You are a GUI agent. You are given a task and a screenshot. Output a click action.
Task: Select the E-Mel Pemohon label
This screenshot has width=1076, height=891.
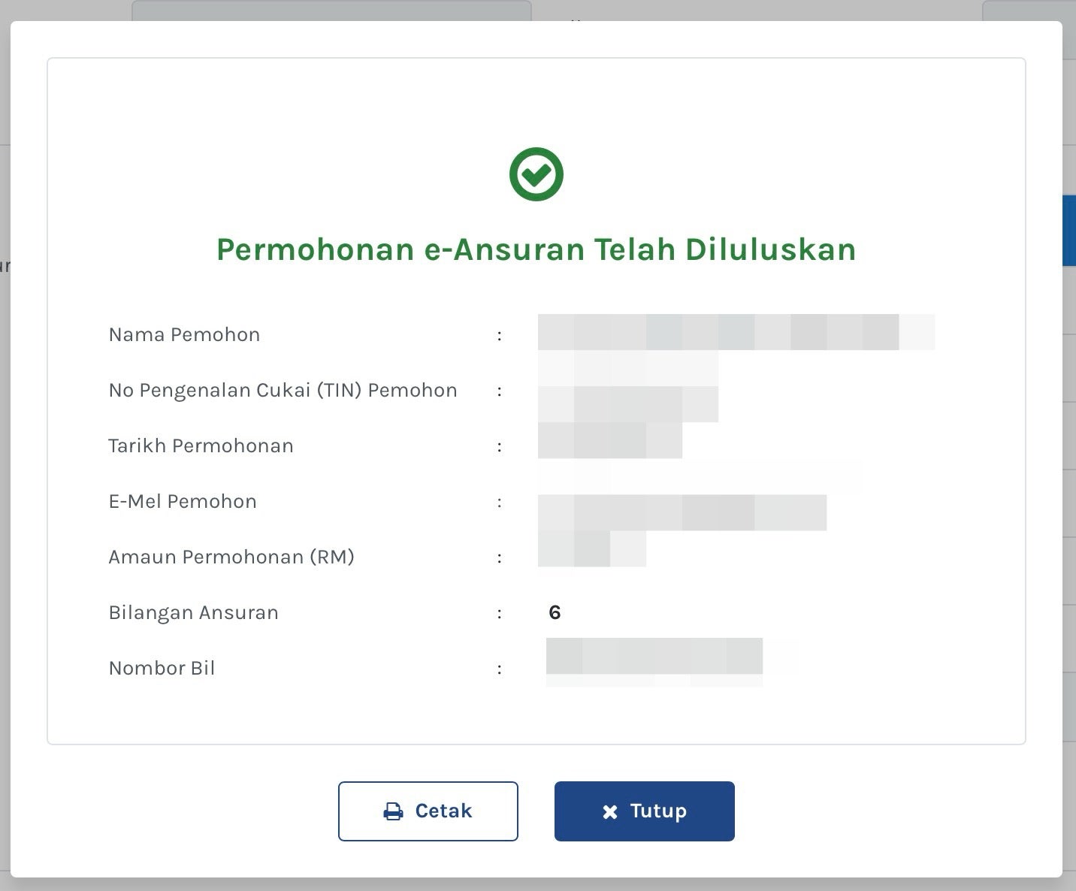(183, 501)
